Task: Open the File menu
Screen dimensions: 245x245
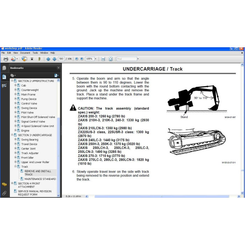Action: (x=3, y=53)
